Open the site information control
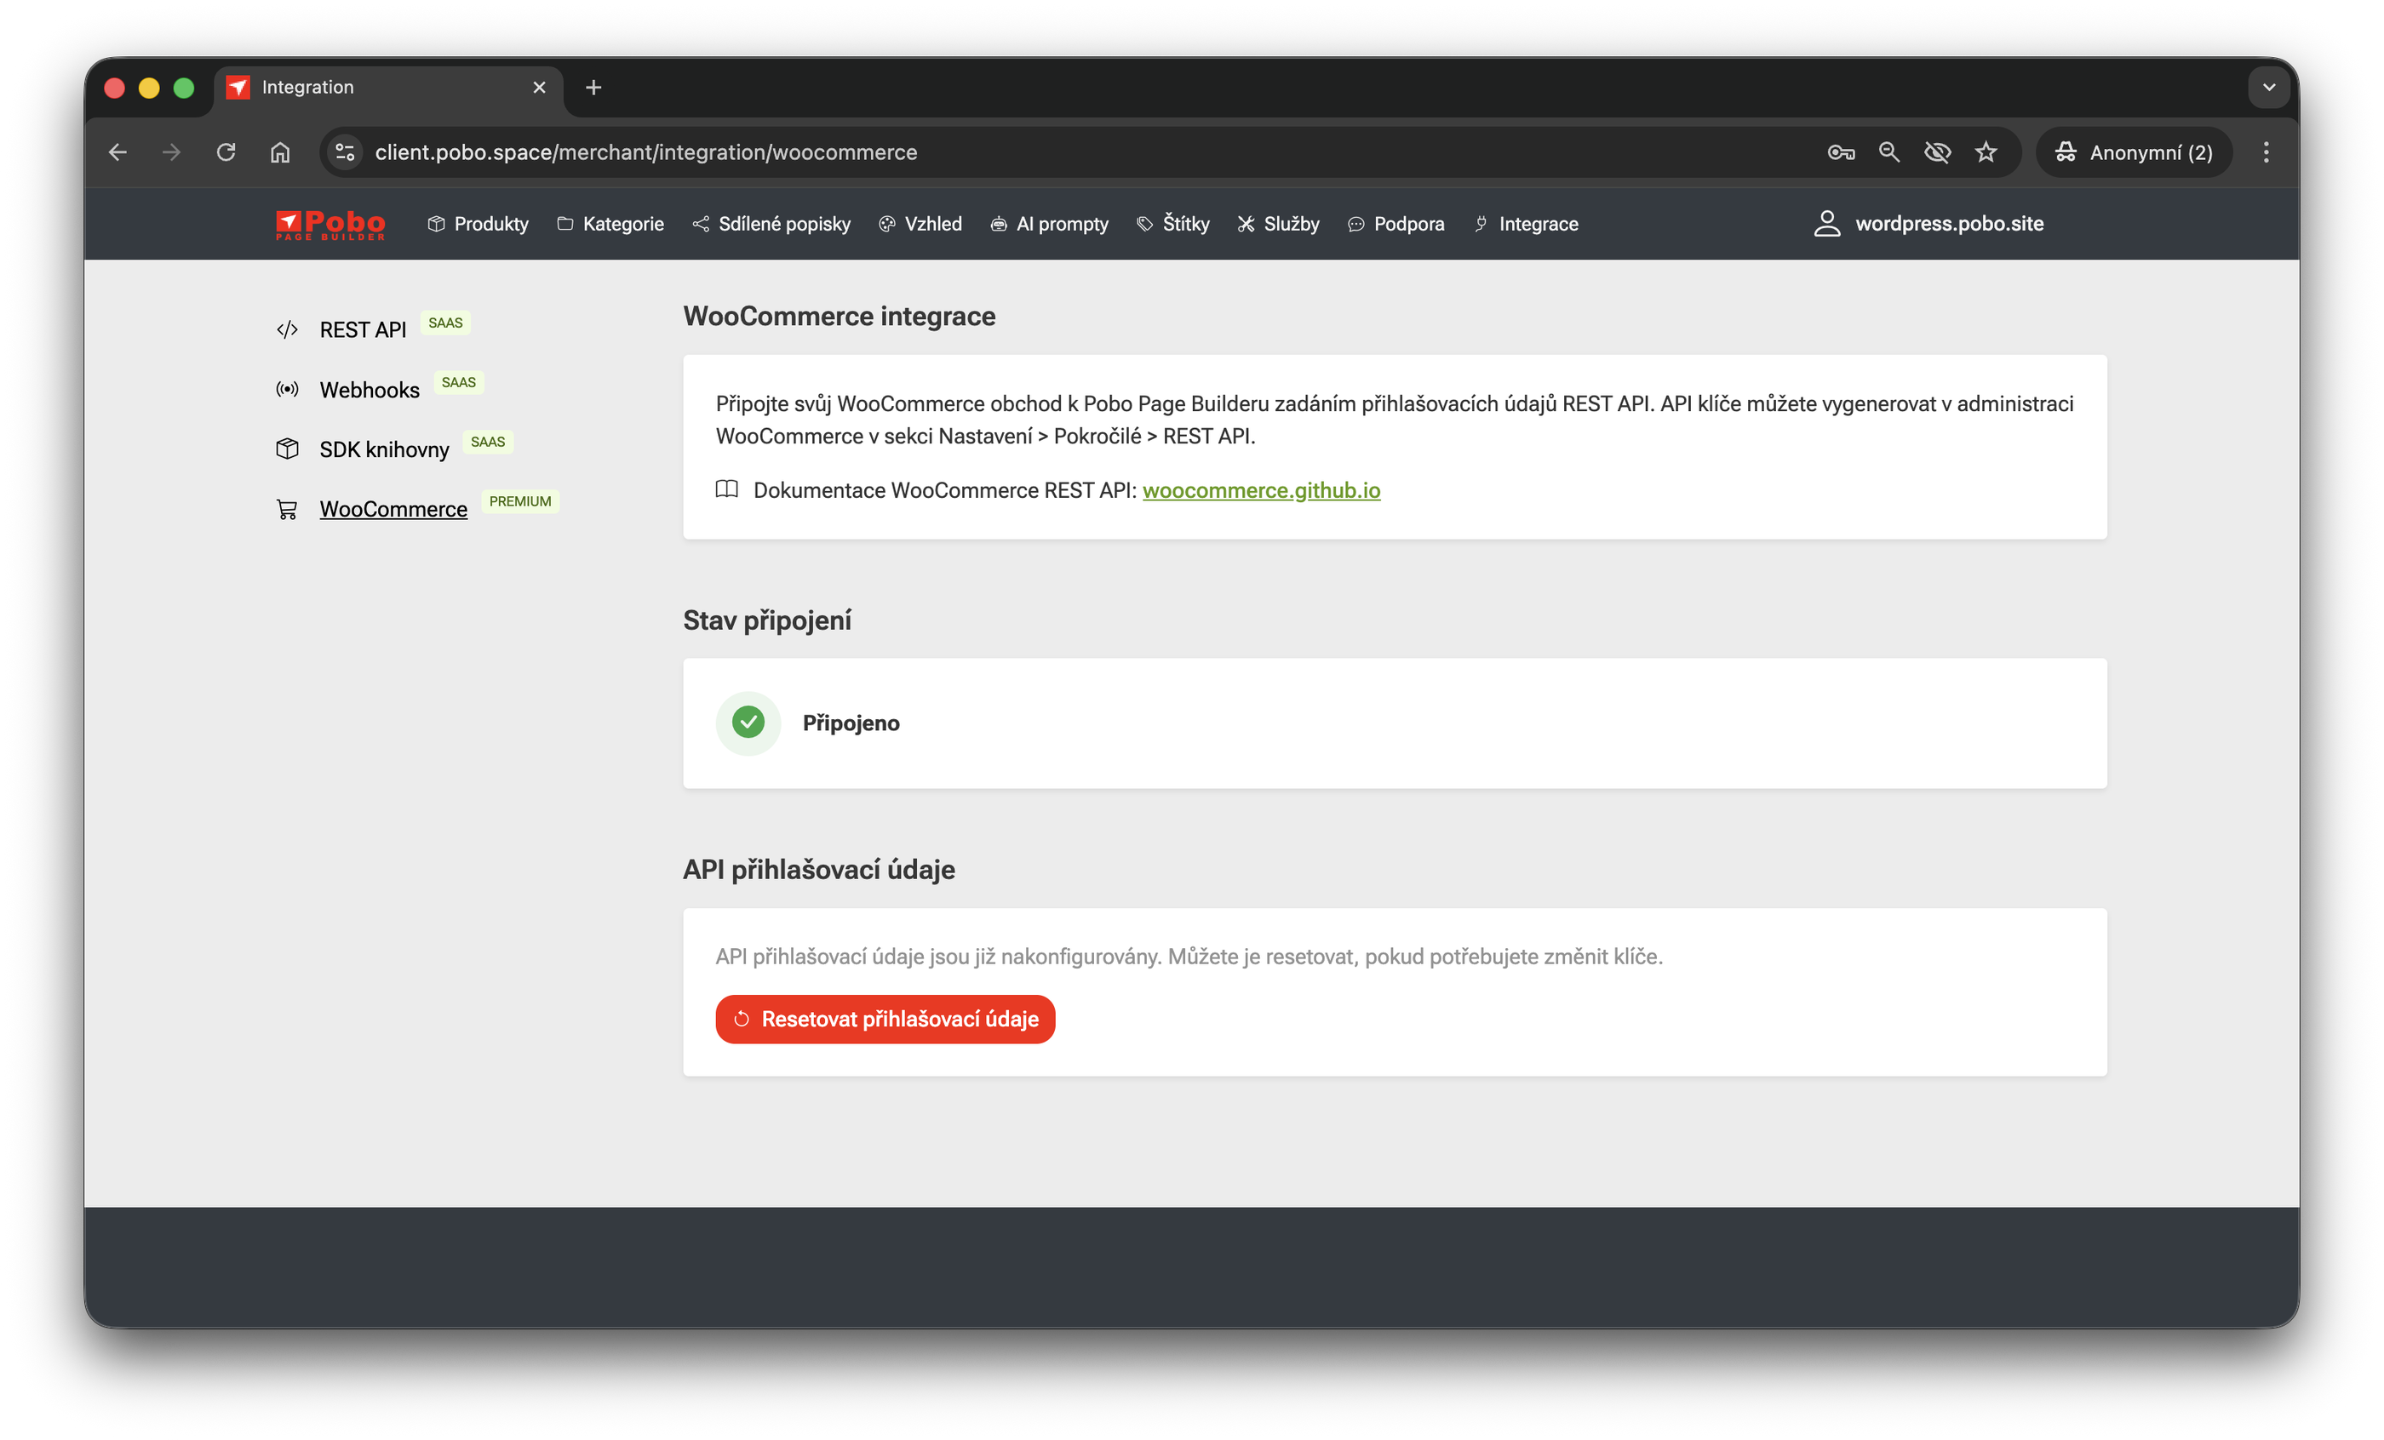2384x1440 pixels. (345, 151)
